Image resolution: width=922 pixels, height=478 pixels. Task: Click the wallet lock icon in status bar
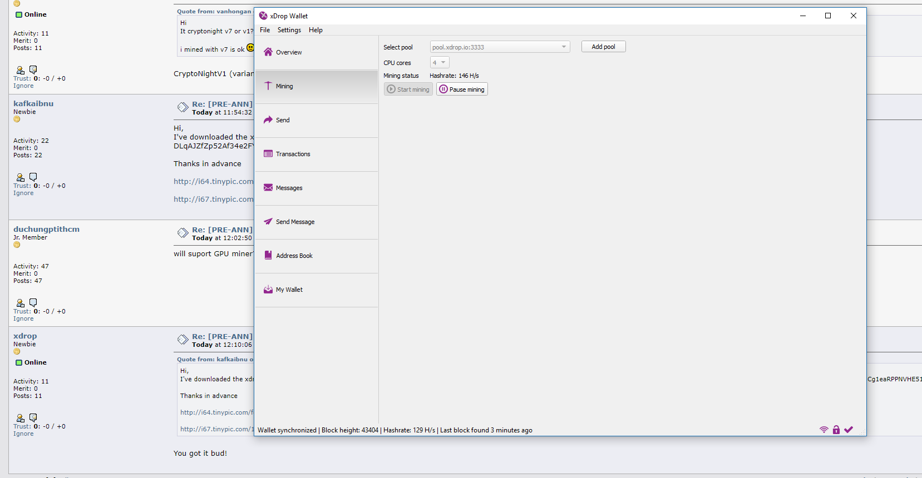(836, 430)
